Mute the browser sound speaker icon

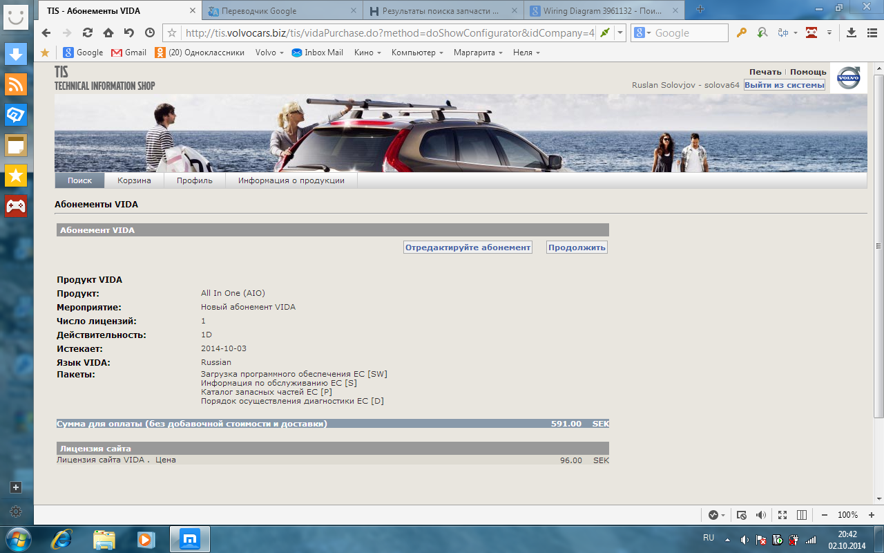[761, 515]
